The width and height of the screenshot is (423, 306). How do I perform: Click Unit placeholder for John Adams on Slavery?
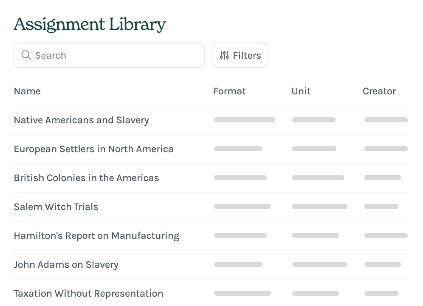pyautogui.click(x=319, y=264)
